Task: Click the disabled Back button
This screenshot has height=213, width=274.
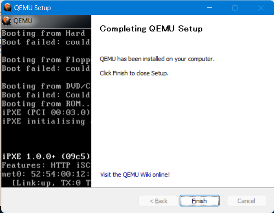Action: point(158,201)
